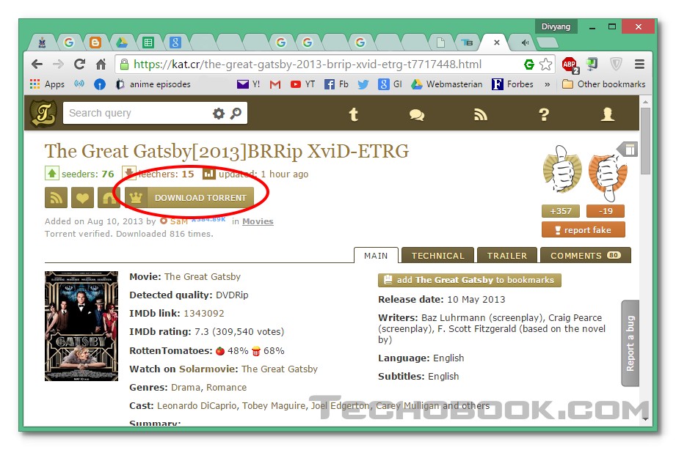
Task: Open Chrome hamburger menu
Action: tap(639, 64)
